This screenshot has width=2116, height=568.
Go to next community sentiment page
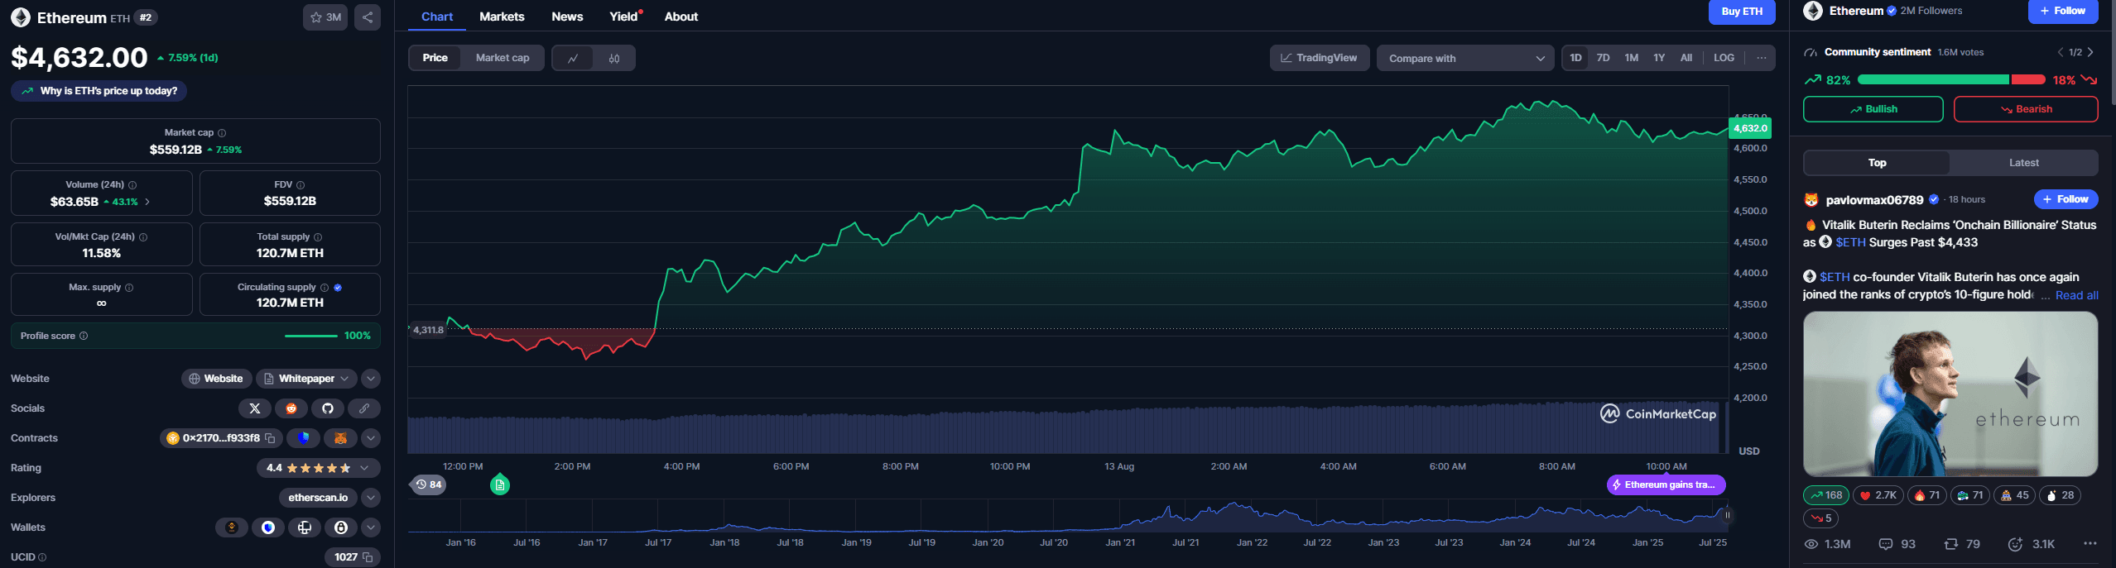coord(2090,52)
